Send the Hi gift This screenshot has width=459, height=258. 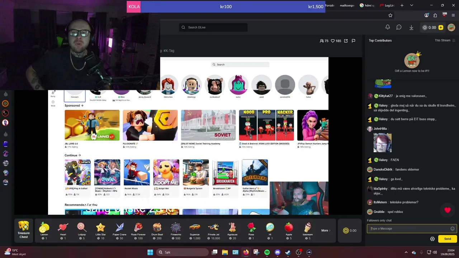coord(270,230)
